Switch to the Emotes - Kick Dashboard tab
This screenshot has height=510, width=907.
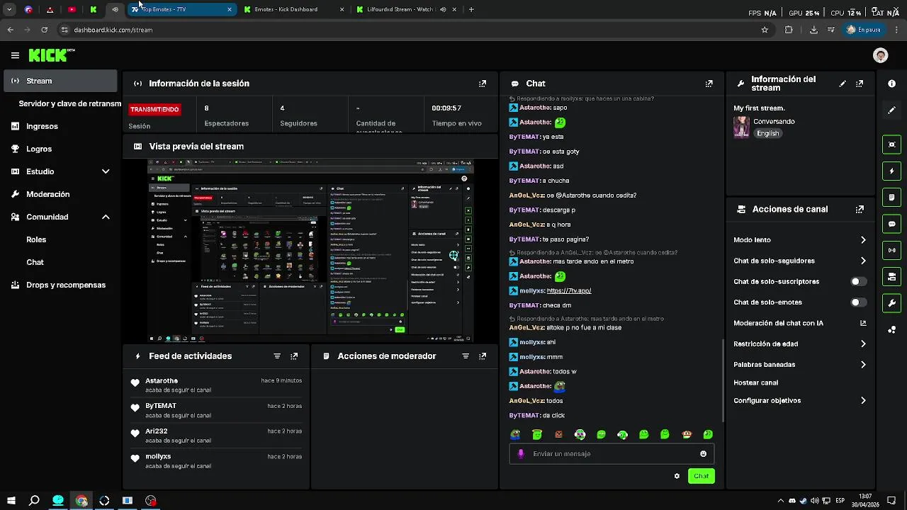point(294,9)
